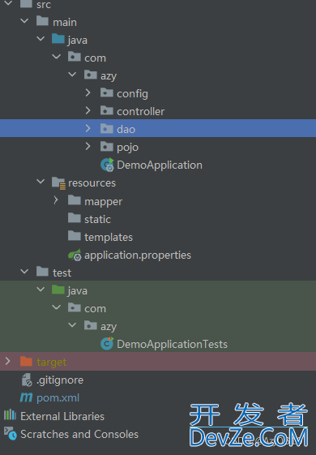Screen dimensions: 316x455
Task: Click the DemoApplicationTests class icon
Action: tap(107, 344)
